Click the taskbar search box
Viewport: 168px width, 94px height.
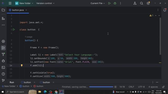pos(21,92)
